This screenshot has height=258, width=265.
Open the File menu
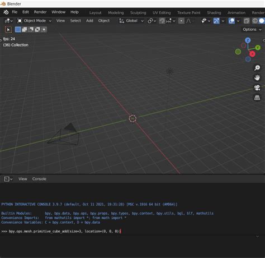click(x=15, y=12)
